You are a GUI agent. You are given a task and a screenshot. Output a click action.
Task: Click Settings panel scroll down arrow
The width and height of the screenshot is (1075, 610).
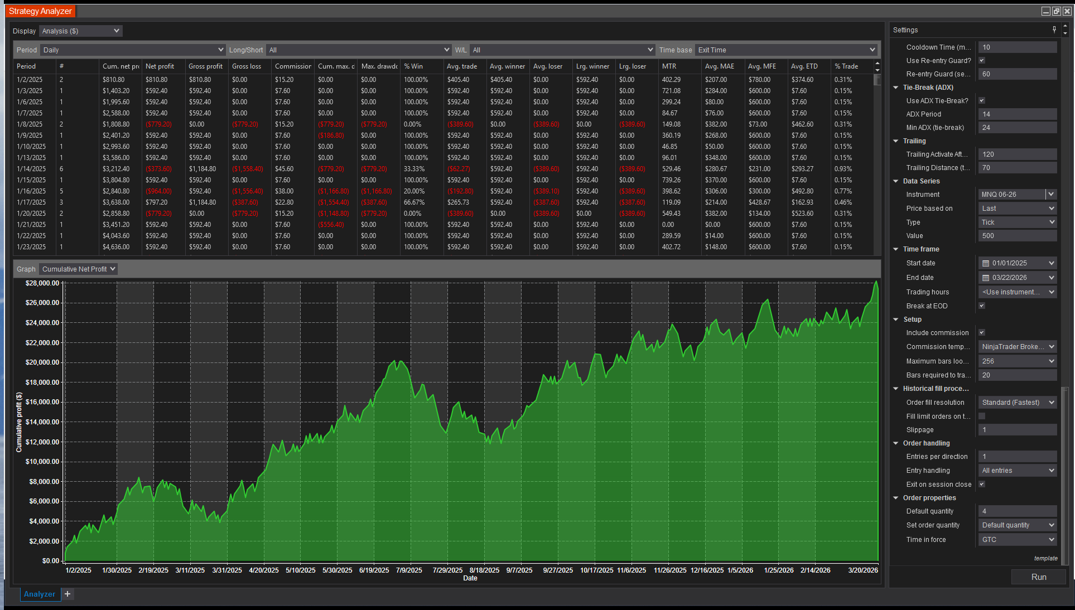pos(1065,33)
